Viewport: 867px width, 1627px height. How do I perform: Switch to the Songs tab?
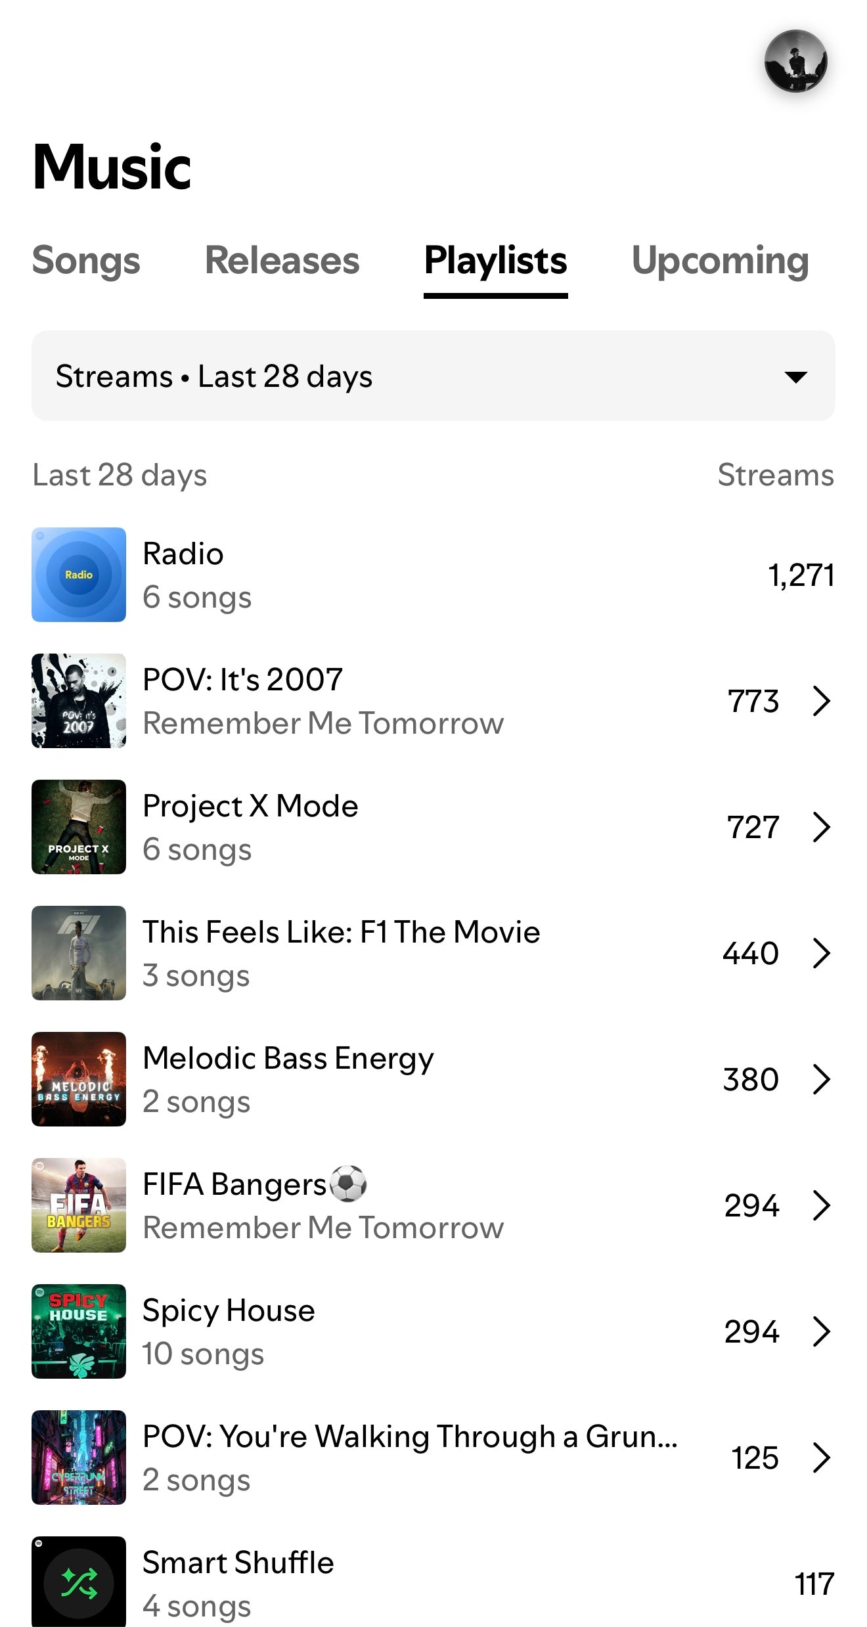click(x=86, y=261)
